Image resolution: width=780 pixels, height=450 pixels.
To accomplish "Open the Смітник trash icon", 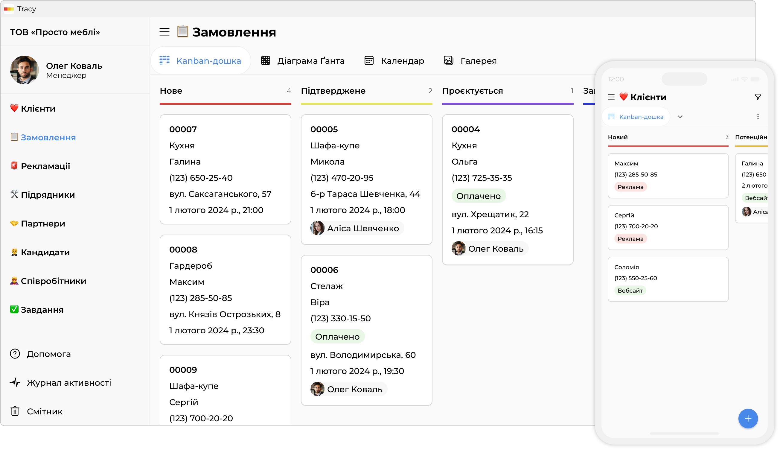I will 15,411.
